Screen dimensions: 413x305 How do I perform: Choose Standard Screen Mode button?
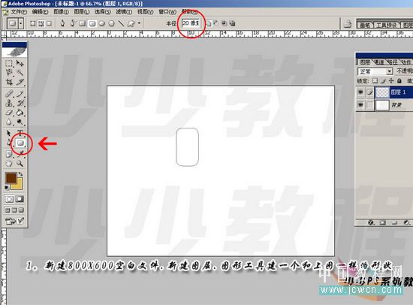(8, 210)
